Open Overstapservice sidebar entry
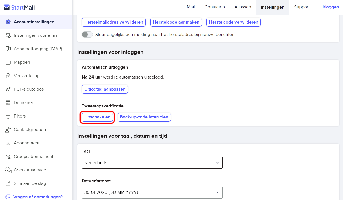 tap(36, 170)
